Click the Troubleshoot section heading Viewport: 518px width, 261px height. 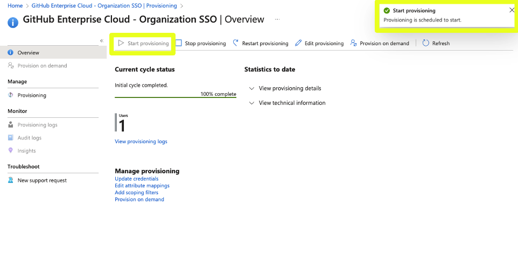click(24, 167)
